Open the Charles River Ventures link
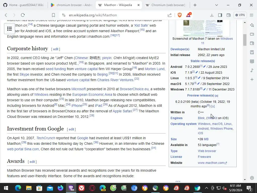The height and width of the screenshot is (193, 257). [x=115, y=80]
